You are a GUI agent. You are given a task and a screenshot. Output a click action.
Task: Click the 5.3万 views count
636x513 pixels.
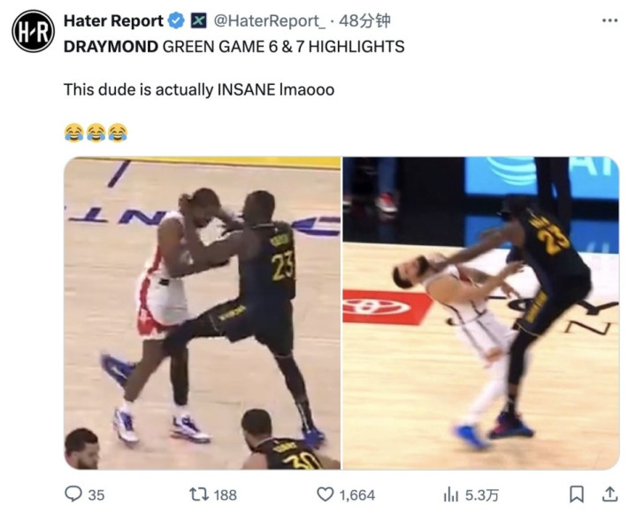tap(481, 494)
